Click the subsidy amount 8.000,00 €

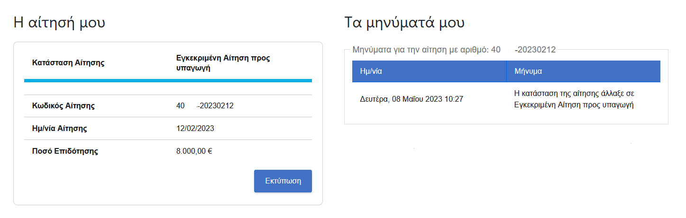tap(194, 151)
